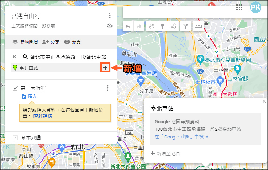Screen dimensions: 268x170
Task: Click 新增圖層 to add a layer
Action: tap(25, 42)
